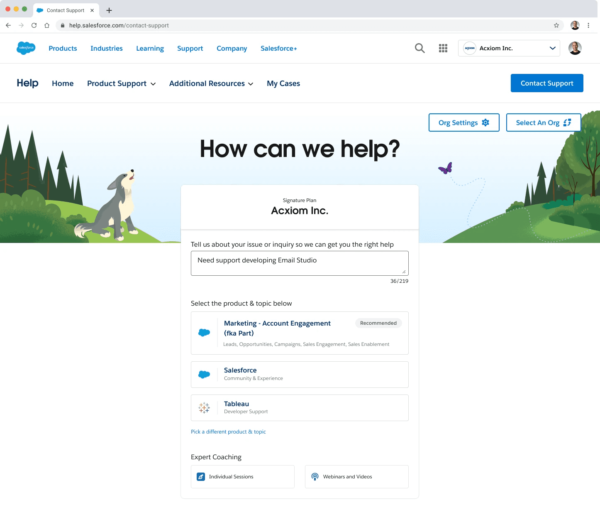Viewport: 600px width, 517px height.
Task: Click the Acxiom logo in org selector
Action: (x=470, y=48)
